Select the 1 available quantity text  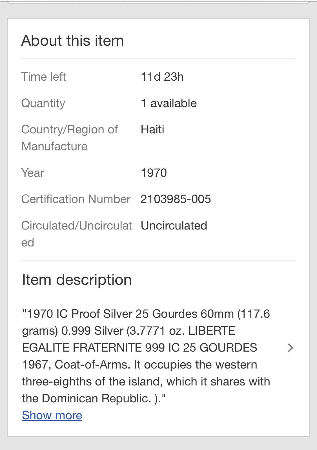169,103
